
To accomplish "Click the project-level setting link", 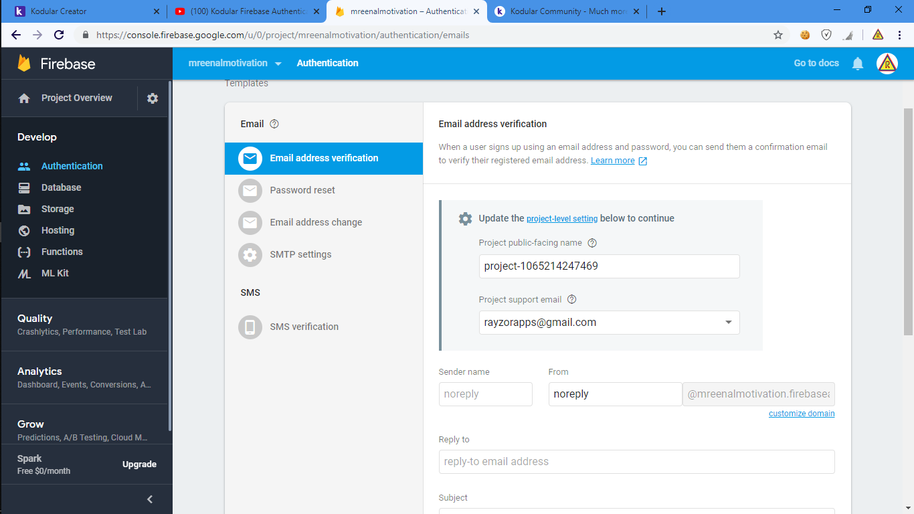I will click(562, 219).
